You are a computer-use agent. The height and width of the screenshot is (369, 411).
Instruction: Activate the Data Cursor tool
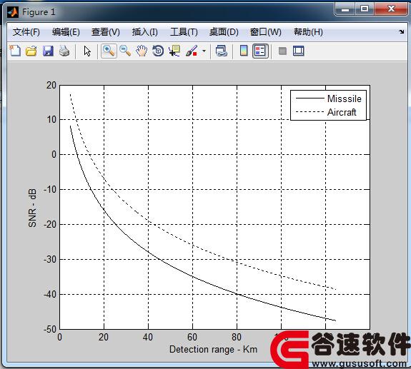coord(174,51)
